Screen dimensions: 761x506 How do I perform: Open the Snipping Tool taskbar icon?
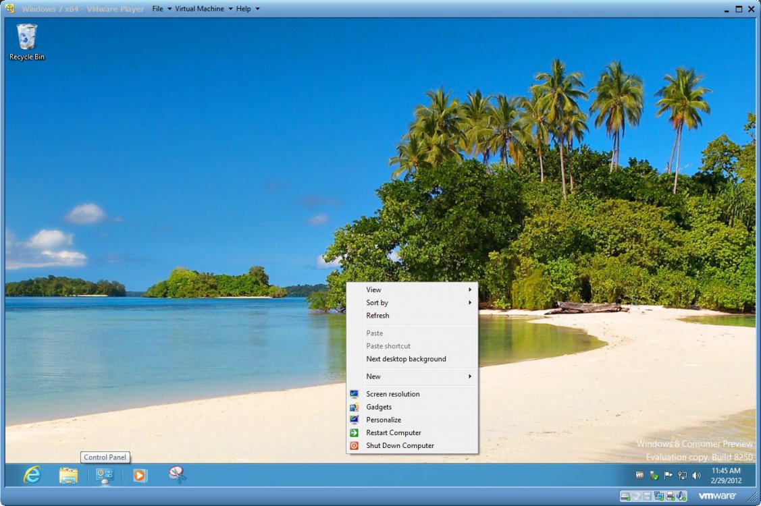tap(177, 475)
